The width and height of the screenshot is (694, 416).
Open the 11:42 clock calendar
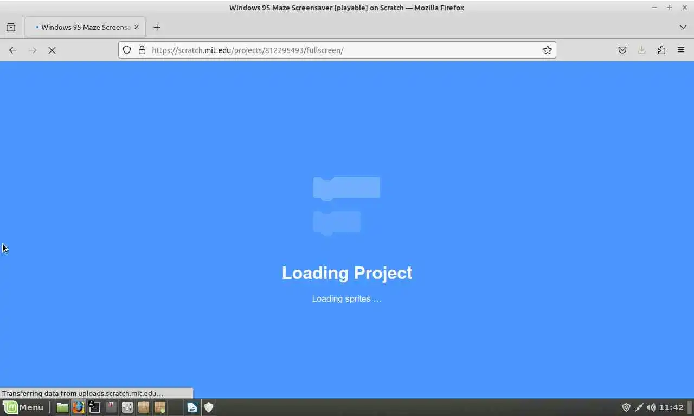coord(672,407)
